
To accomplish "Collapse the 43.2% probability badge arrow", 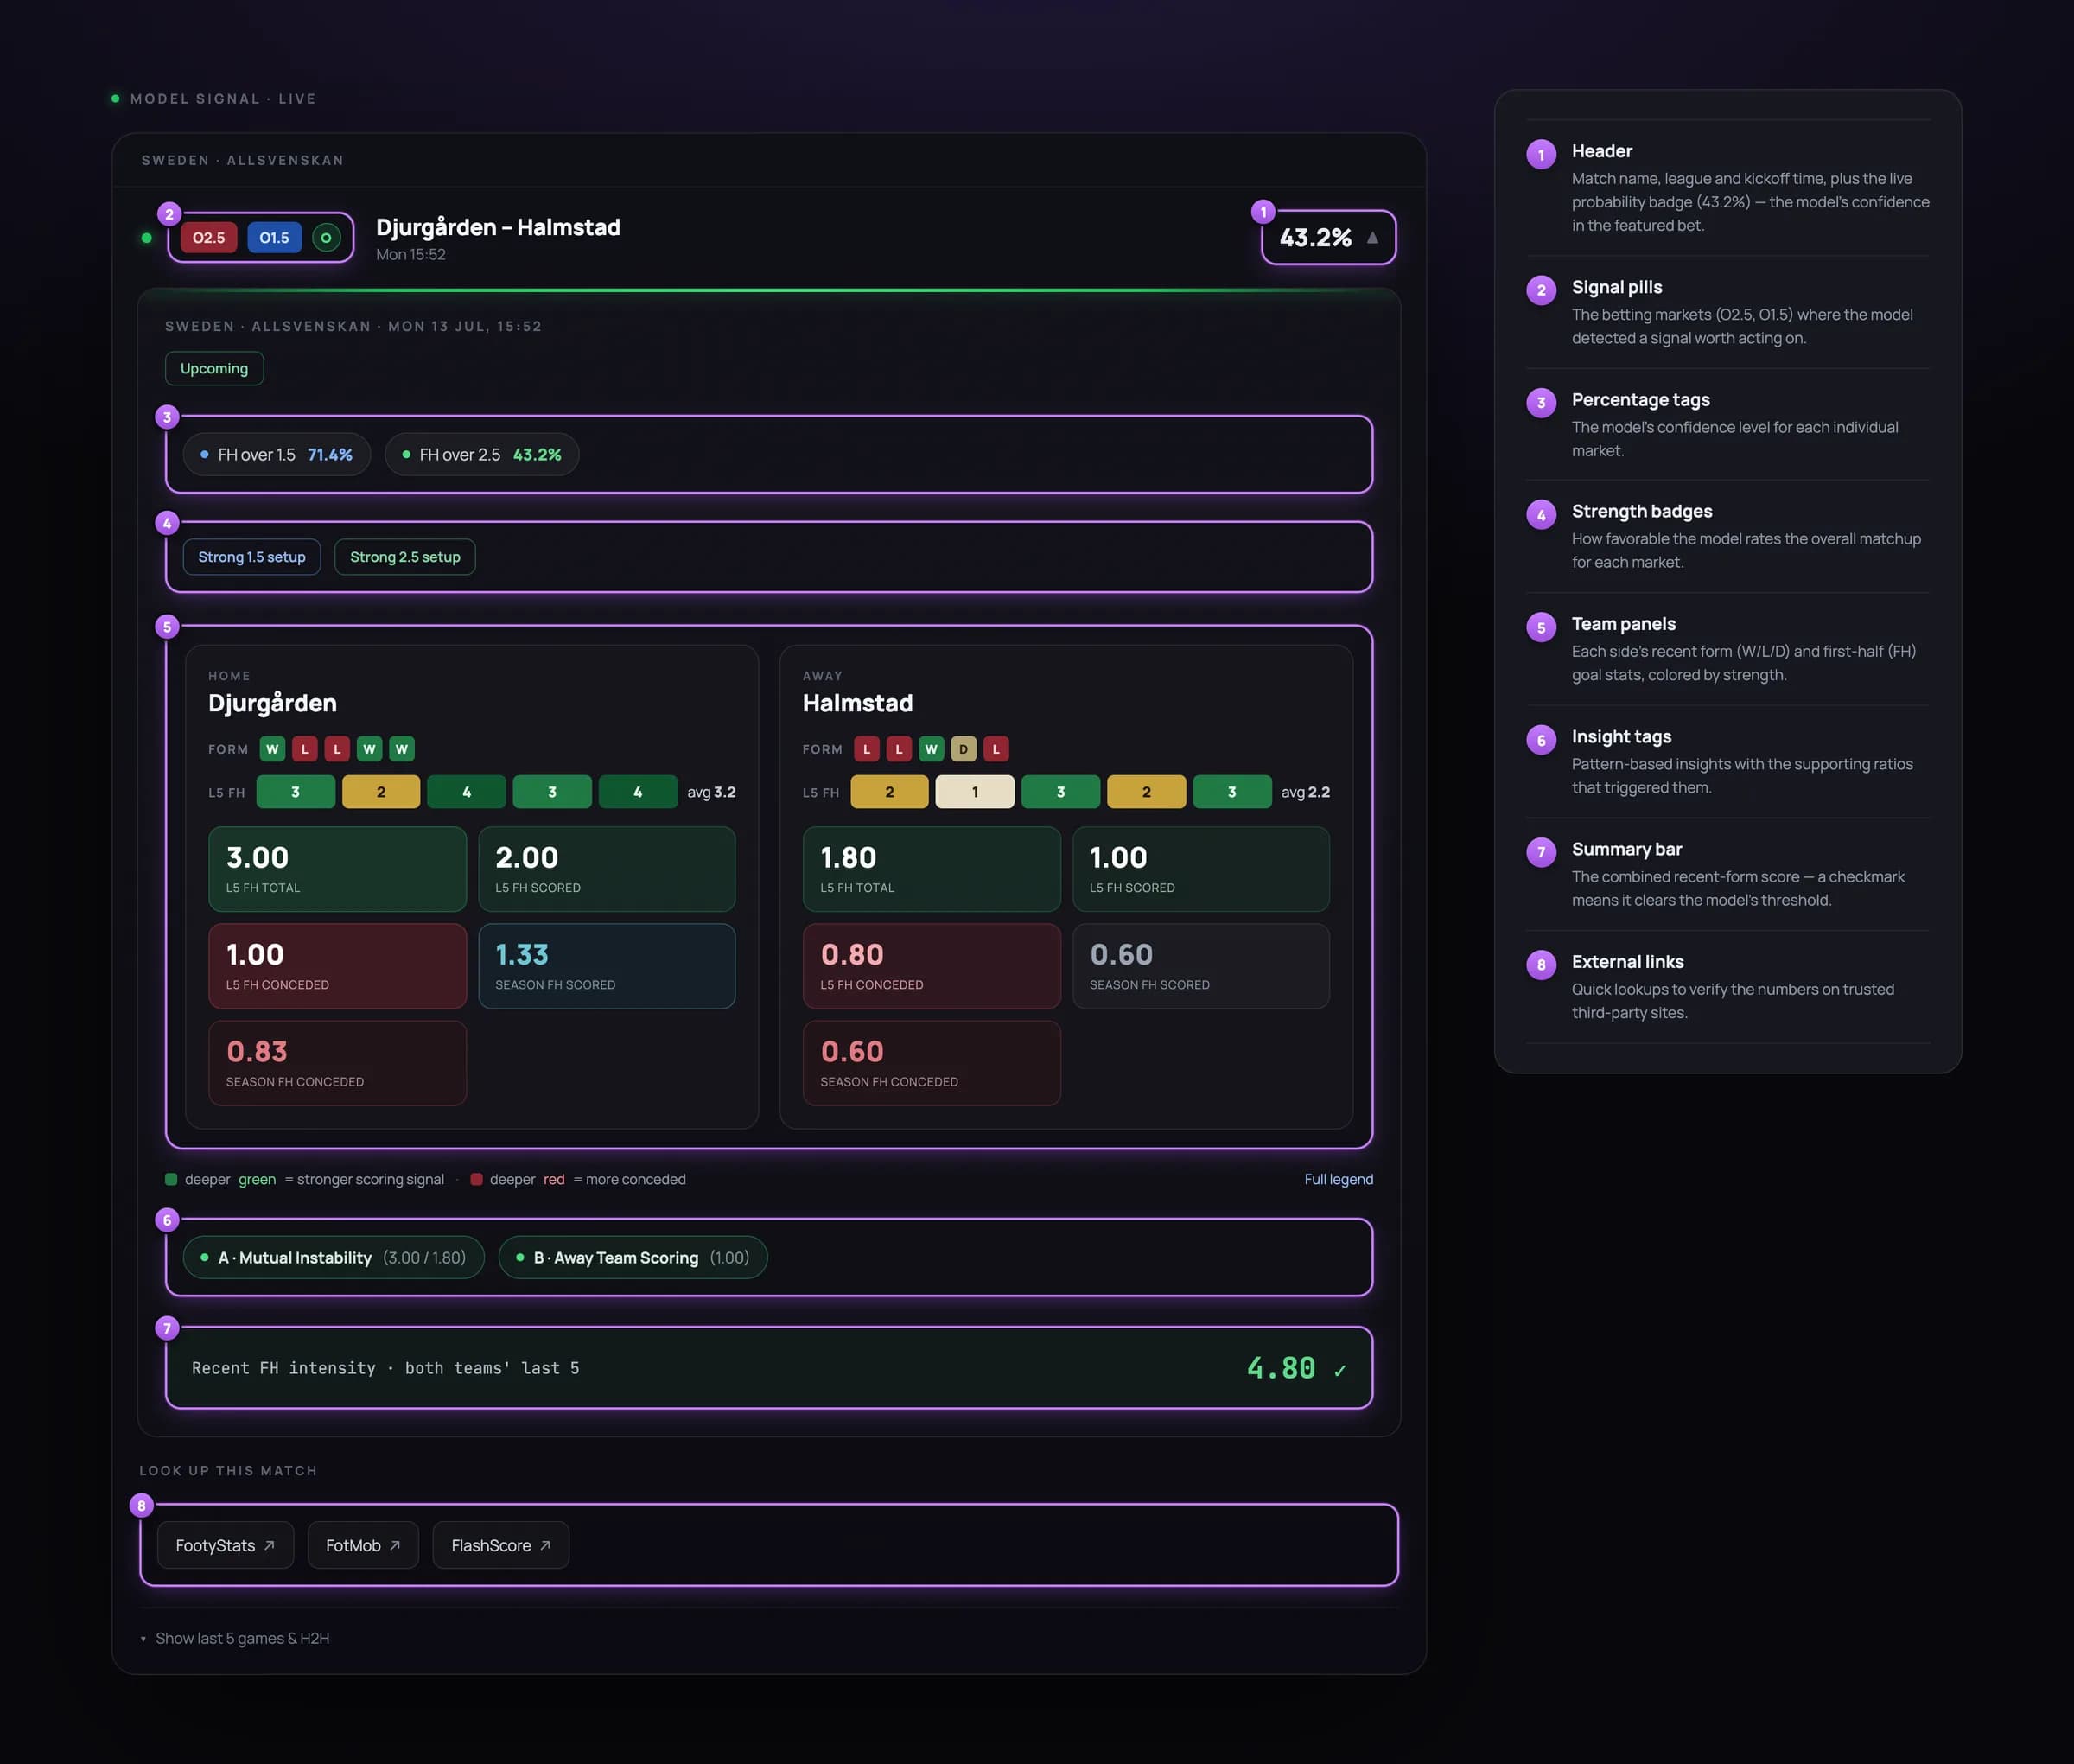I will click(1373, 237).
